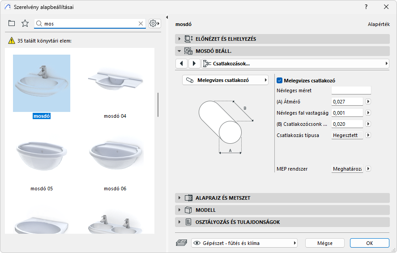Open the search settings gear menu

pyautogui.click(x=154, y=23)
